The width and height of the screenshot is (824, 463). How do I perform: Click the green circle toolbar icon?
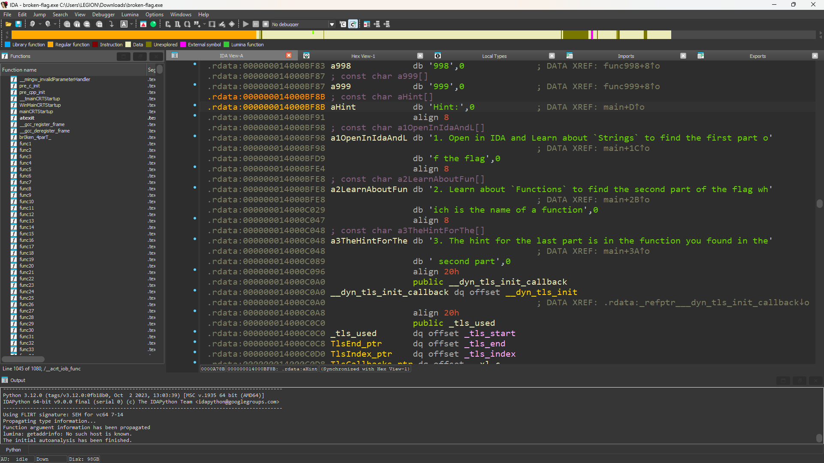tap(153, 24)
